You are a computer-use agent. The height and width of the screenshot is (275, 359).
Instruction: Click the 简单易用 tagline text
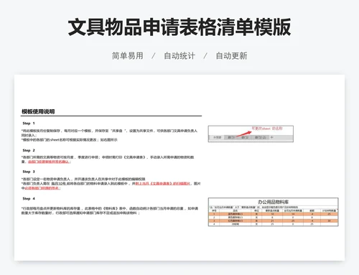(128, 56)
